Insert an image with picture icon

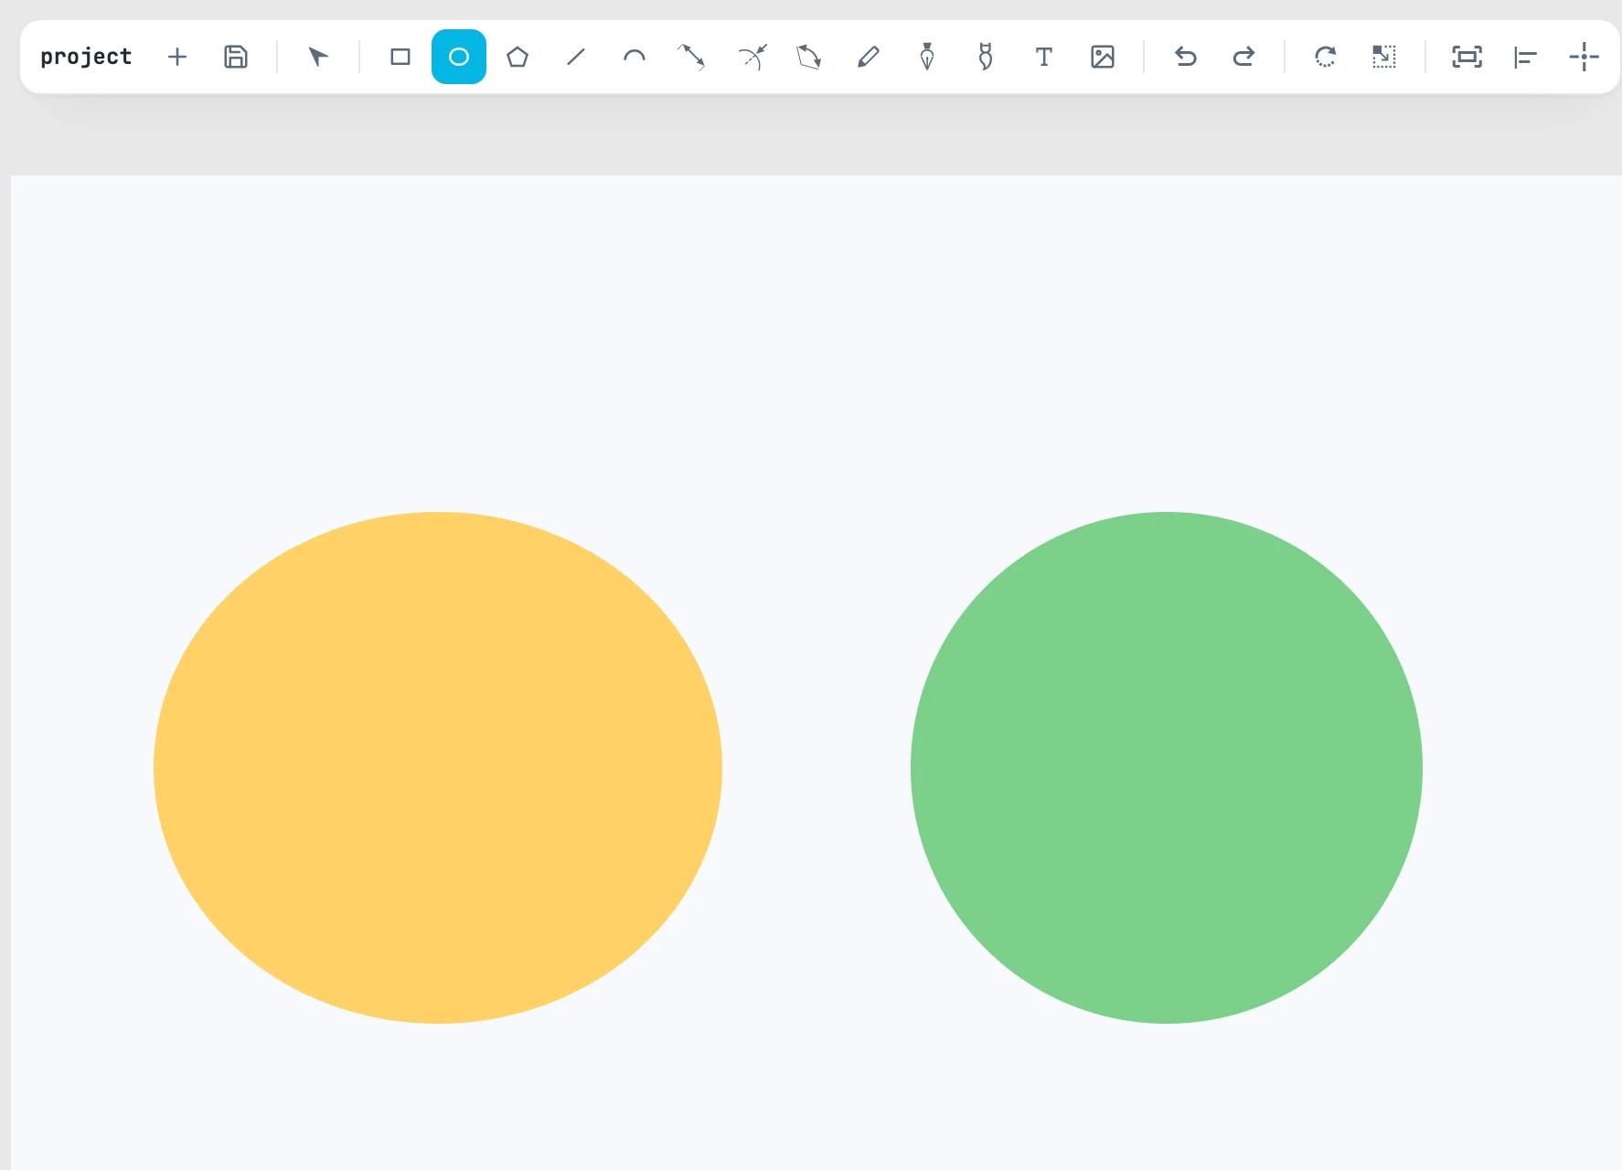[1103, 57]
